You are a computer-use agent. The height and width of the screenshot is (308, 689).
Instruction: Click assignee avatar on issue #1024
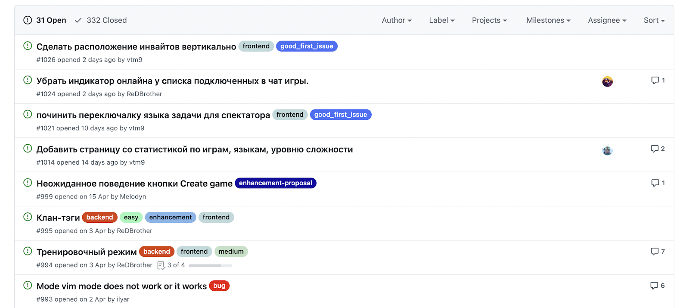click(607, 81)
